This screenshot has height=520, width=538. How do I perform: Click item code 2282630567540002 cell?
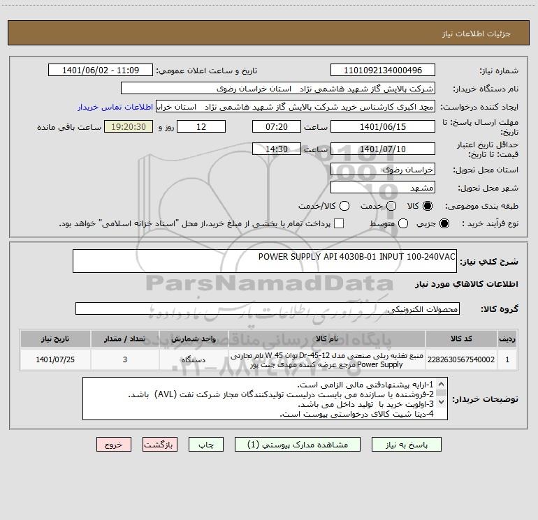tap(461, 359)
